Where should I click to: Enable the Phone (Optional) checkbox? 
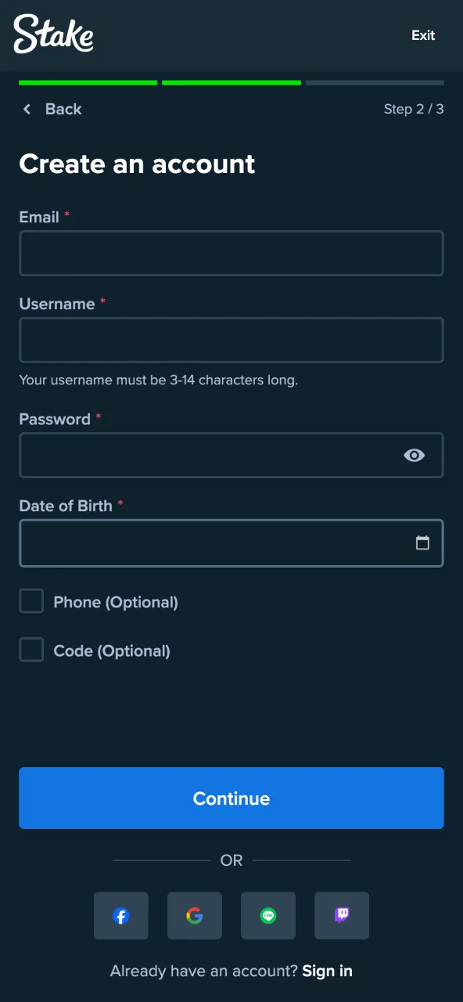click(x=31, y=601)
